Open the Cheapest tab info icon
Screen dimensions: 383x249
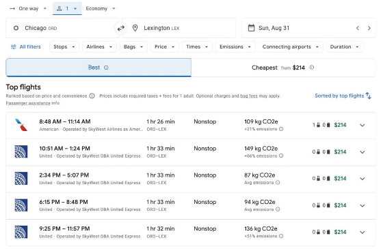click(312, 68)
